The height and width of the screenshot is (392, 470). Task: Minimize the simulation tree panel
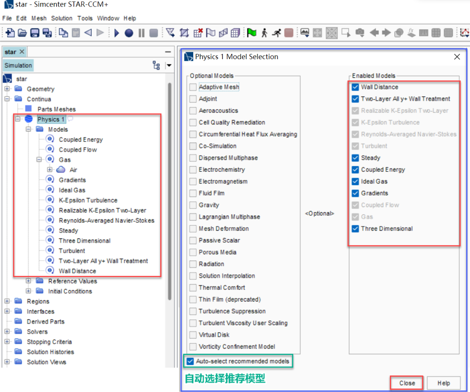click(x=168, y=52)
